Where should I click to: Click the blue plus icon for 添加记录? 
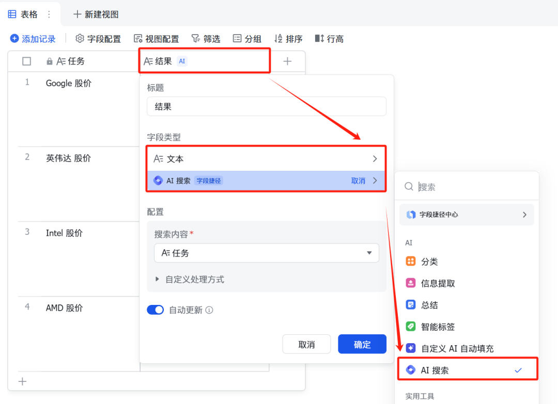coord(14,38)
